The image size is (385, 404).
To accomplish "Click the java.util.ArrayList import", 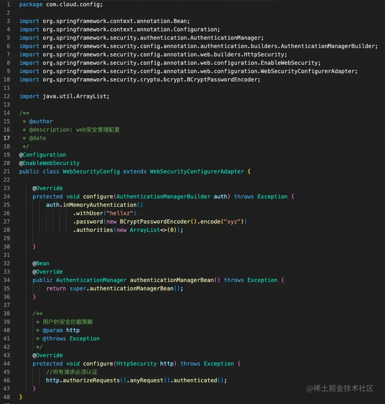I will click(x=64, y=97).
